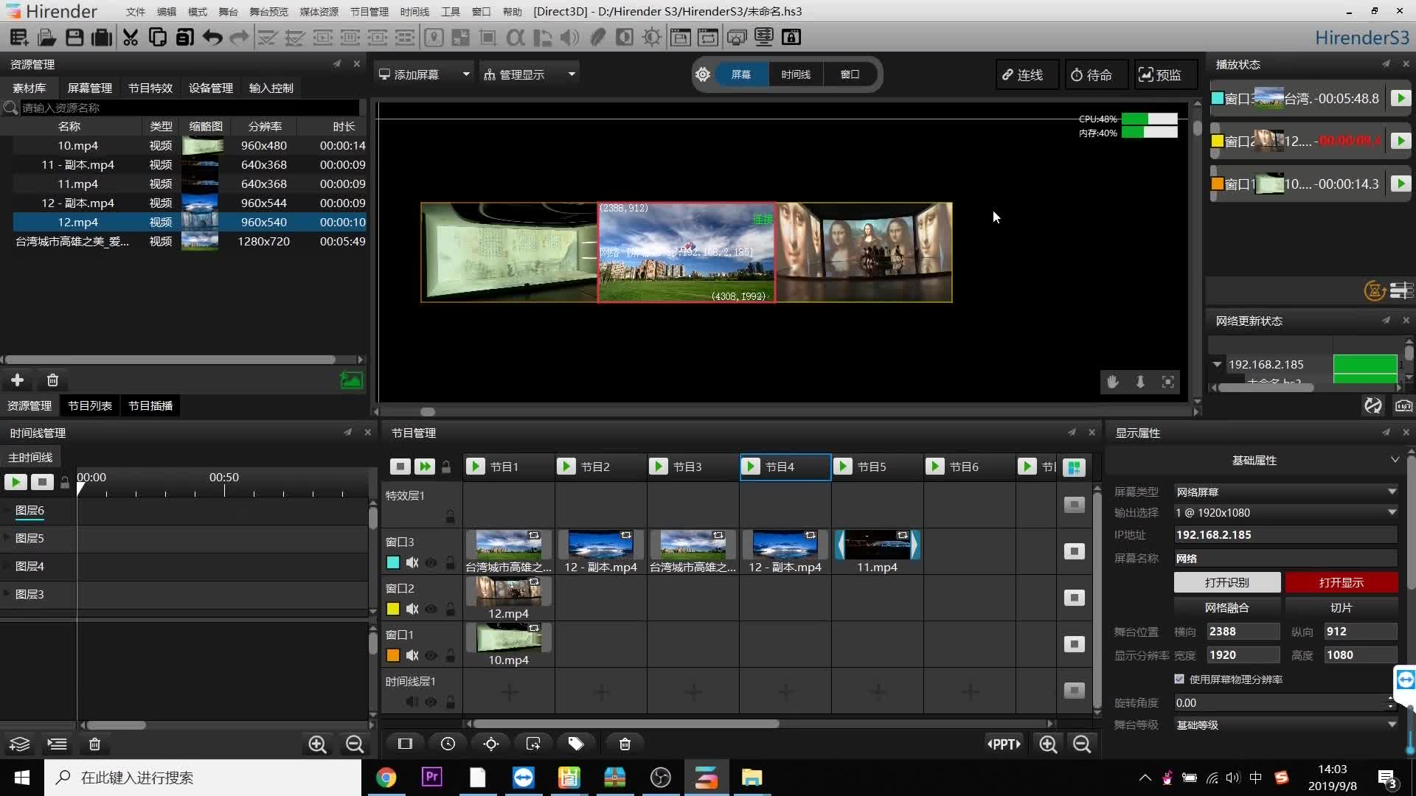Click the hand pan tool in stage

click(x=1112, y=382)
